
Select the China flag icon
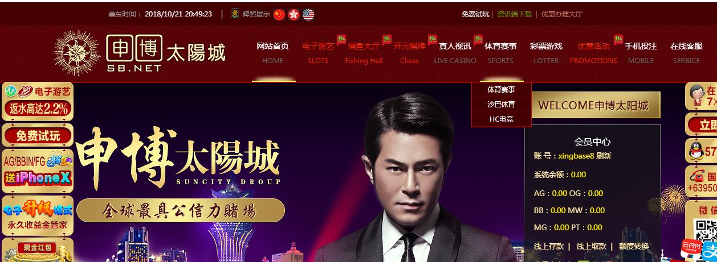(279, 14)
